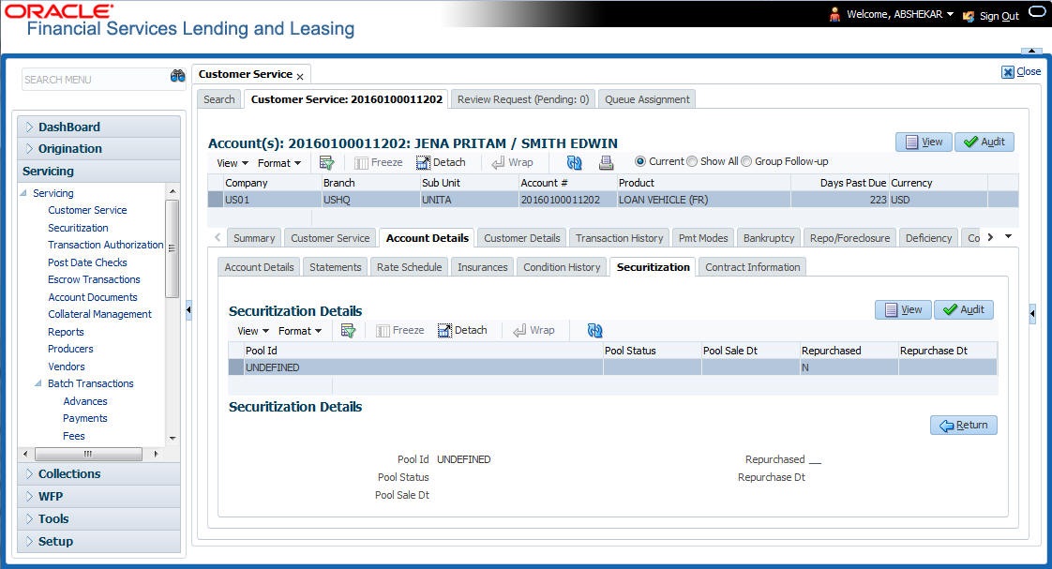
Task: Click the Securitization Details View button
Action: (x=903, y=309)
